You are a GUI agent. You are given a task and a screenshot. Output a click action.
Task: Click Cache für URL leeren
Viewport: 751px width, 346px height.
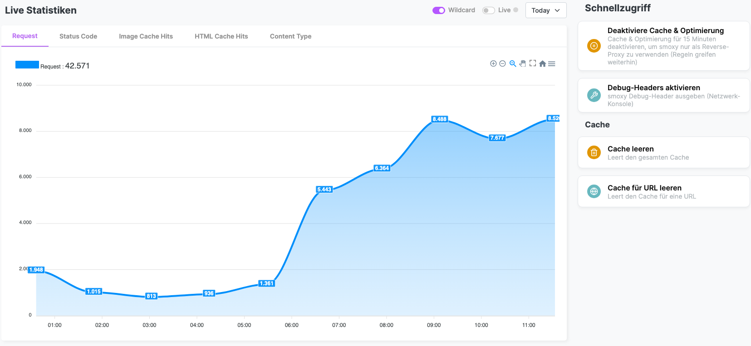pyautogui.click(x=644, y=188)
